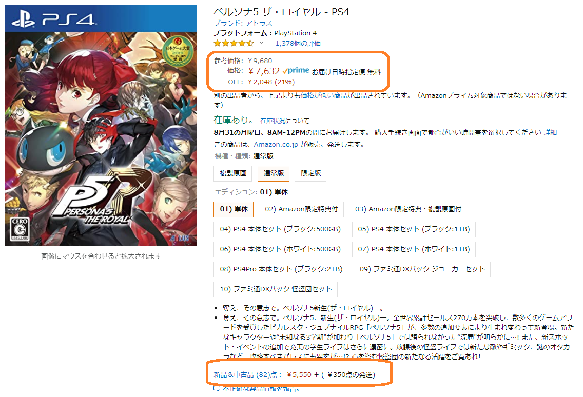Image resolution: width=583 pixels, height=397 pixels.
Task: Click the ブランド: アトラス brand link
Action: click(x=243, y=23)
